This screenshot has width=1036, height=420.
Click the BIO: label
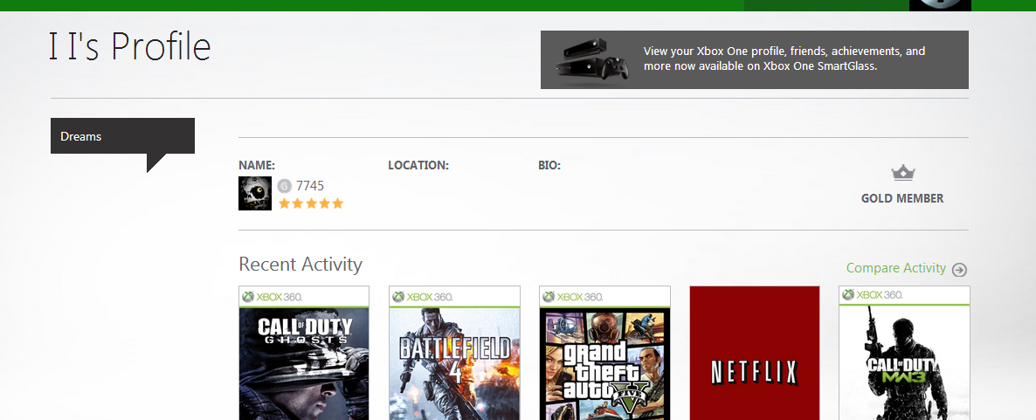(x=549, y=165)
